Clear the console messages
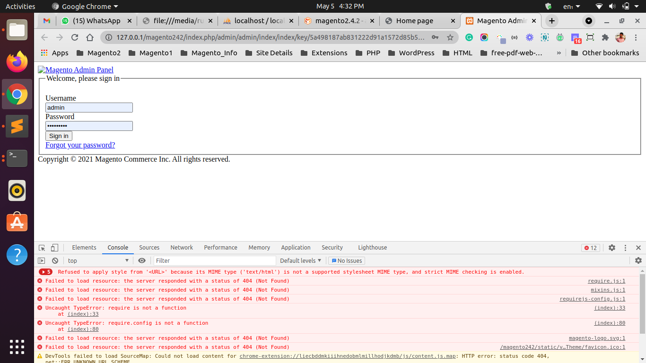This screenshot has width=646, height=363. point(55,260)
